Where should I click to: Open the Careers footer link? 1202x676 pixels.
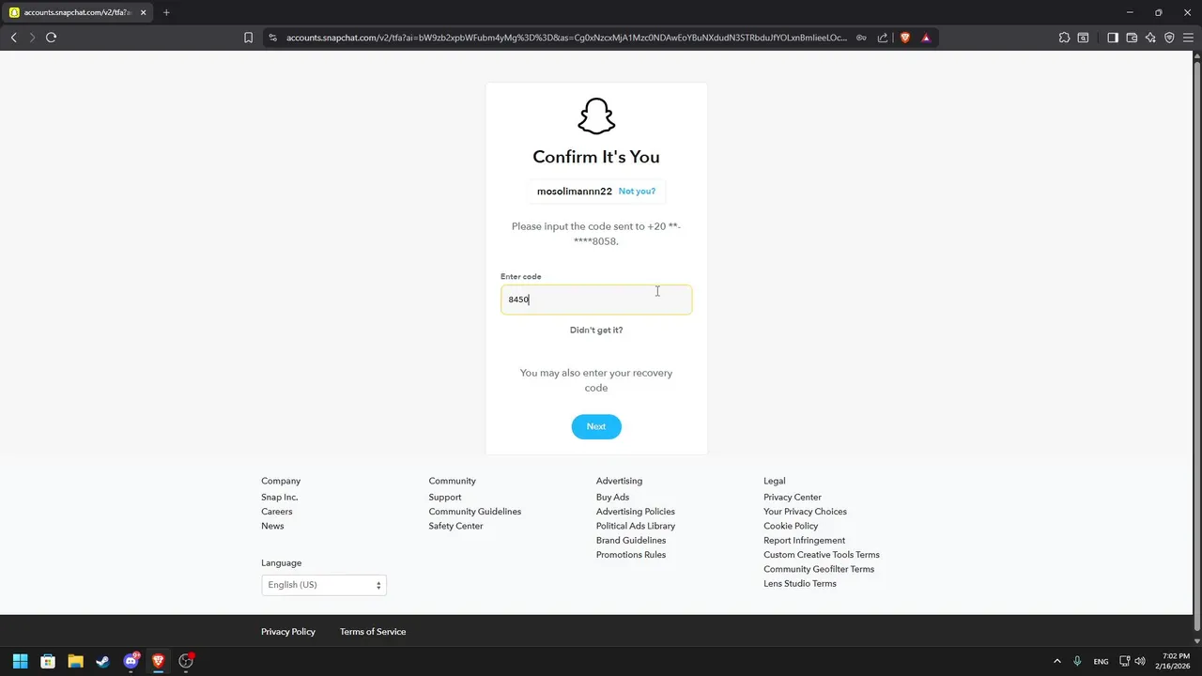click(x=276, y=512)
